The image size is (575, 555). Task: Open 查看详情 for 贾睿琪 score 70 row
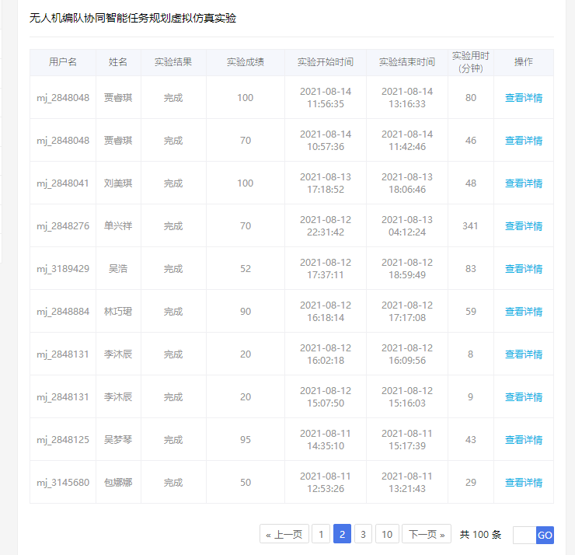pyautogui.click(x=523, y=141)
